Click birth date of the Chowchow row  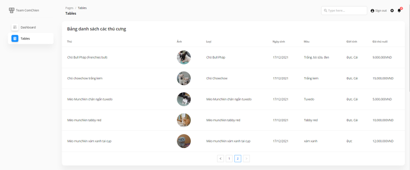coord(280,78)
